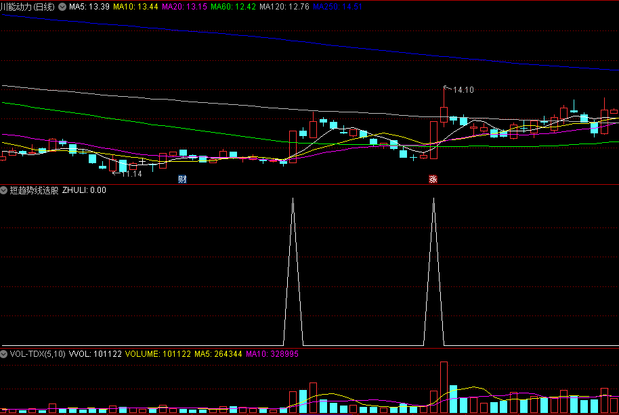Open the dropdown beside 川能动力(日线) title
Screen dimensions: 619x415
click(x=62, y=7)
